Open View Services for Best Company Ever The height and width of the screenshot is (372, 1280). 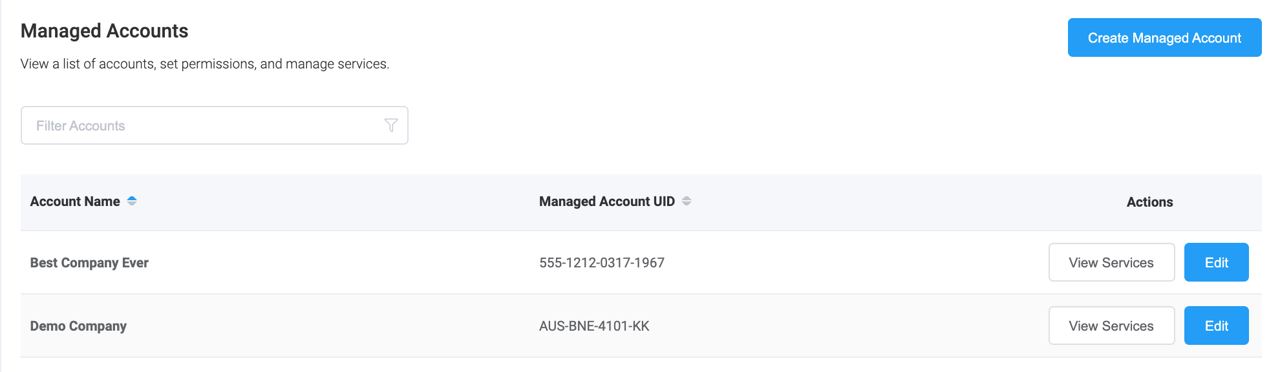pos(1111,262)
